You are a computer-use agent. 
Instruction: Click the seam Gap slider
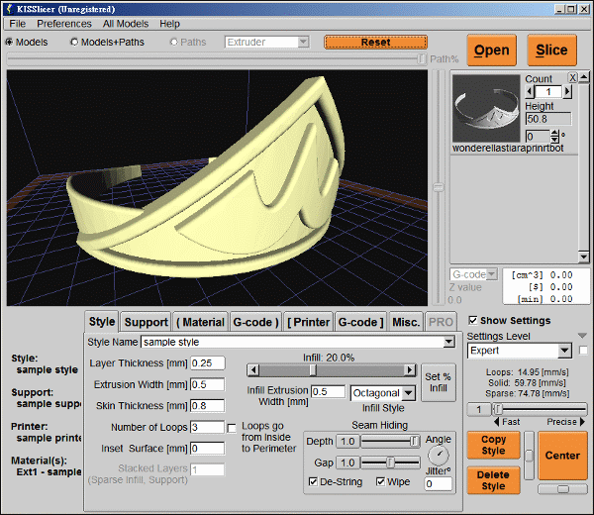[x=389, y=463]
